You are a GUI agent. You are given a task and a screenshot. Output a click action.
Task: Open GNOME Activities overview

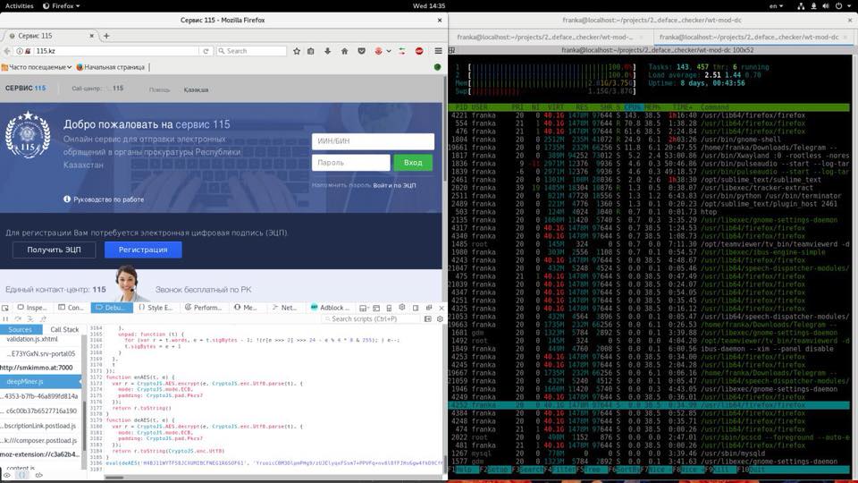(19, 6)
